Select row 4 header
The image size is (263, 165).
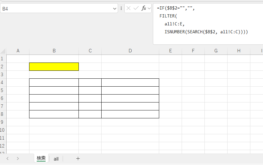3,82
